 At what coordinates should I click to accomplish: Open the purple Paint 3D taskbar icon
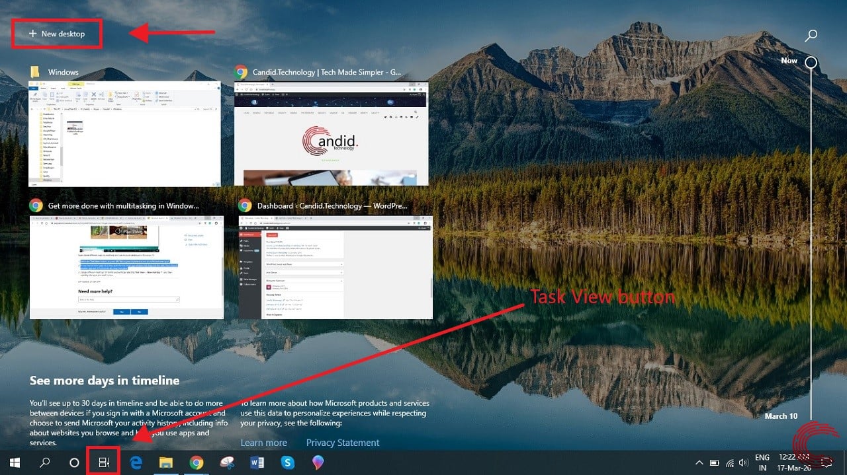[318, 463]
